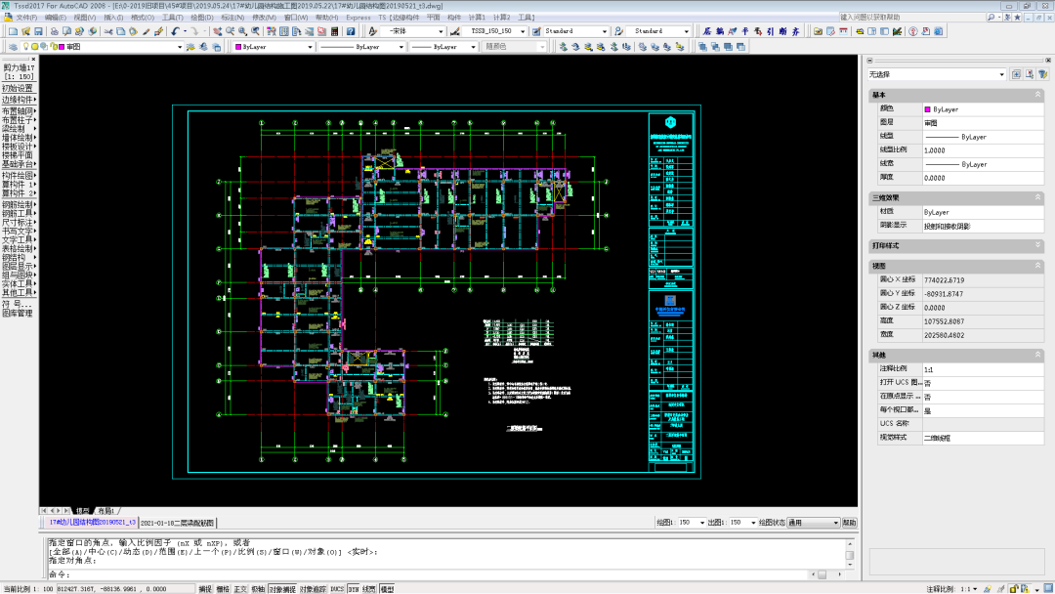Click the Save file icon

point(40,31)
